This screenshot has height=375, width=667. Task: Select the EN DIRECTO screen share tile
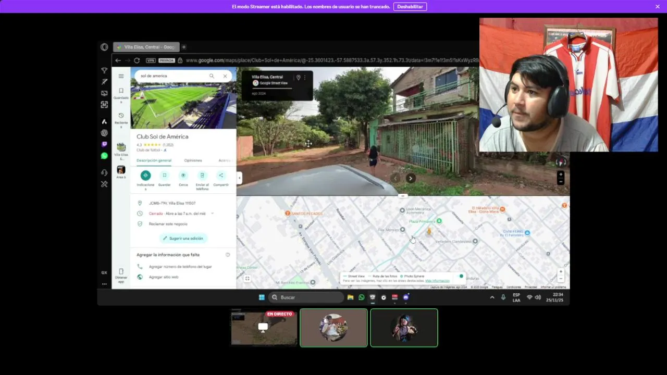coord(264,328)
